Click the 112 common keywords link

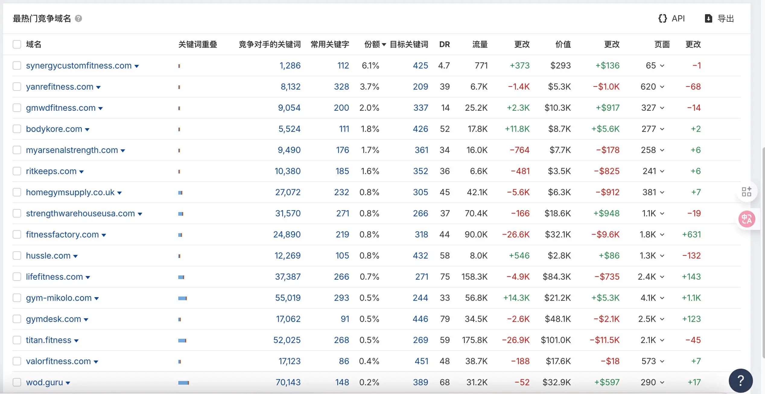[x=343, y=65]
